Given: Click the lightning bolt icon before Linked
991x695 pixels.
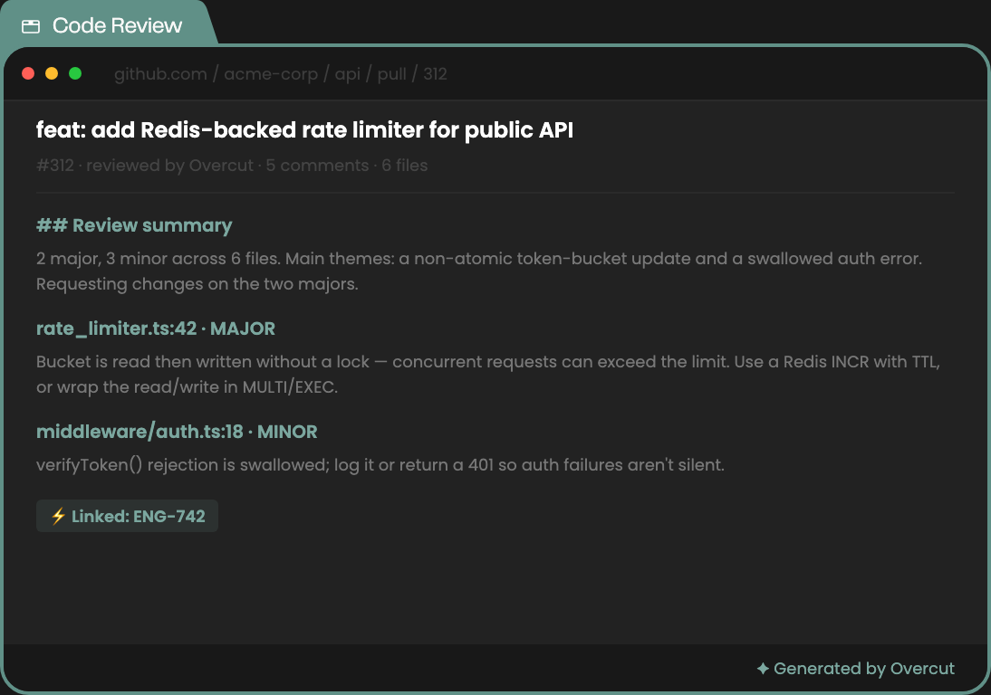Looking at the screenshot, I should pos(58,517).
